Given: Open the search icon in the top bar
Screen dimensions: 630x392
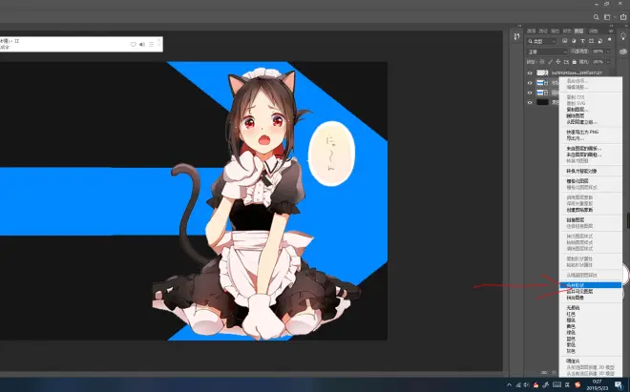Looking at the screenshot, I should [x=597, y=17].
